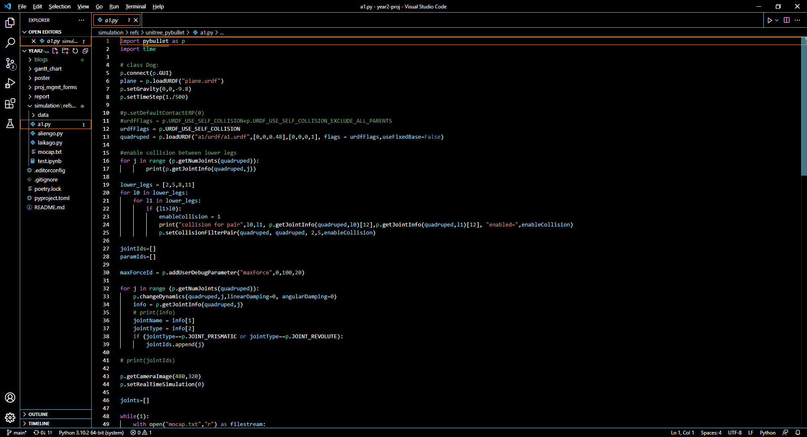The image size is (807, 437).
Task: Open the Edit menu
Action: click(37, 6)
